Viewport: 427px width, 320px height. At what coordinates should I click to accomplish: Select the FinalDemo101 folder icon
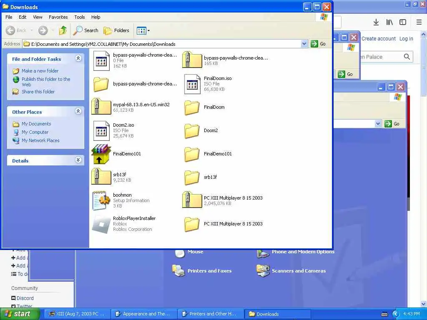tap(192, 154)
